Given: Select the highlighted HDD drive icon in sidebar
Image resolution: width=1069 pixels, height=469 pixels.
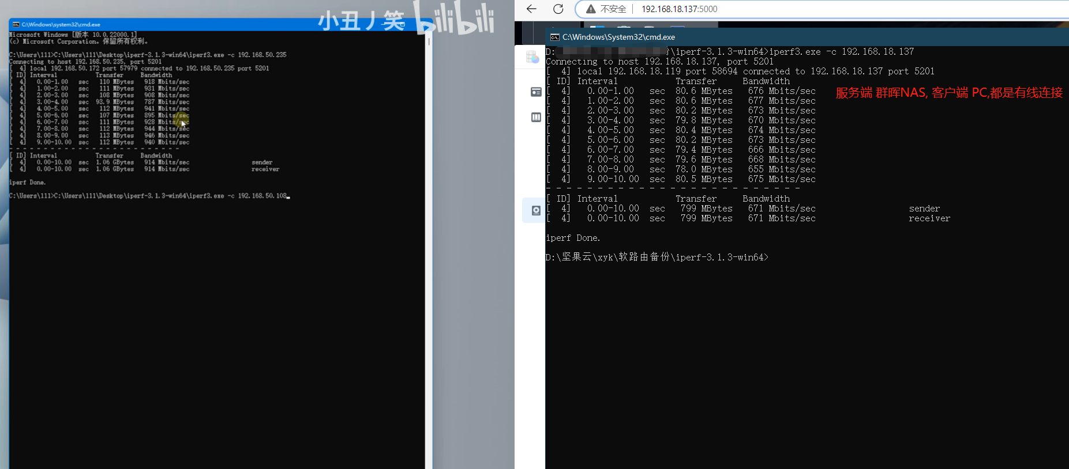Looking at the screenshot, I should tap(536, 210).
